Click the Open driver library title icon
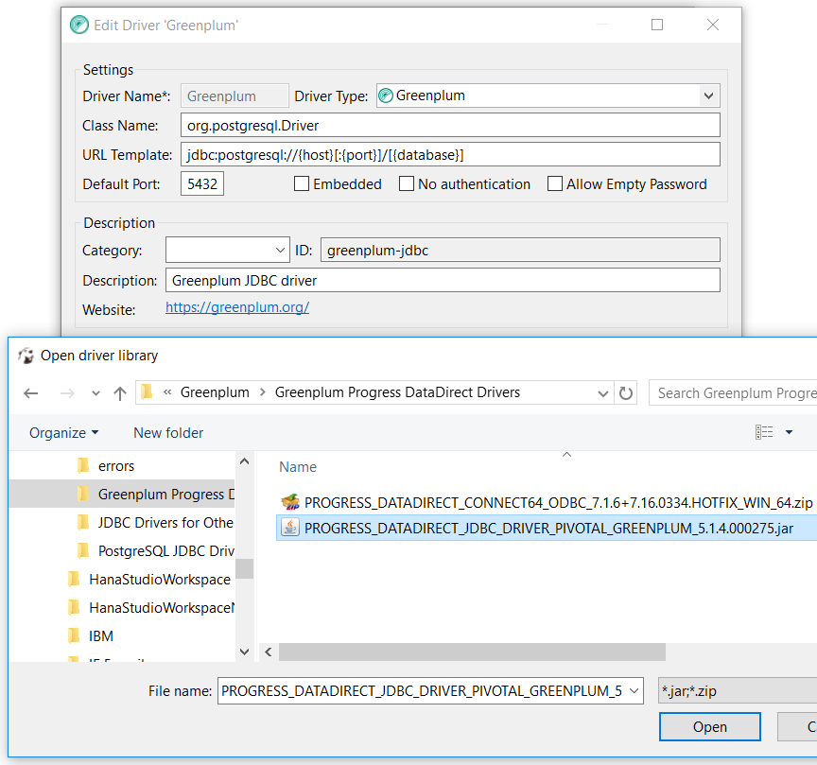Viewport: 817px width, 765px height. tap(26, 356)
